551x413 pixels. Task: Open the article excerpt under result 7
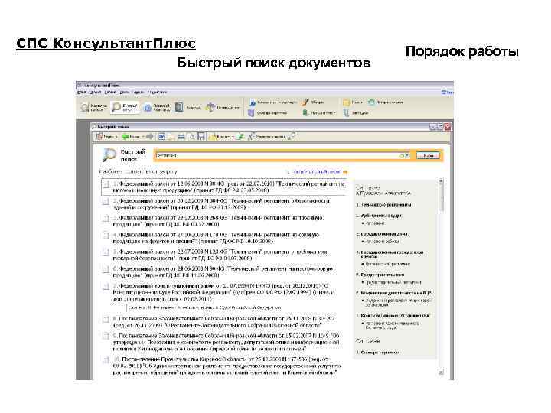205,307
